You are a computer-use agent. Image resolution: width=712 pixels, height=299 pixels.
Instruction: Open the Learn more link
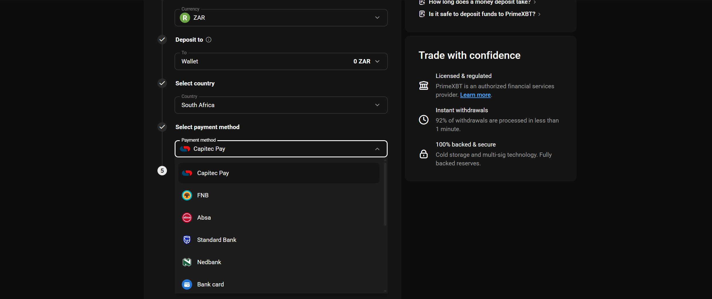click(x=475, y=95)
